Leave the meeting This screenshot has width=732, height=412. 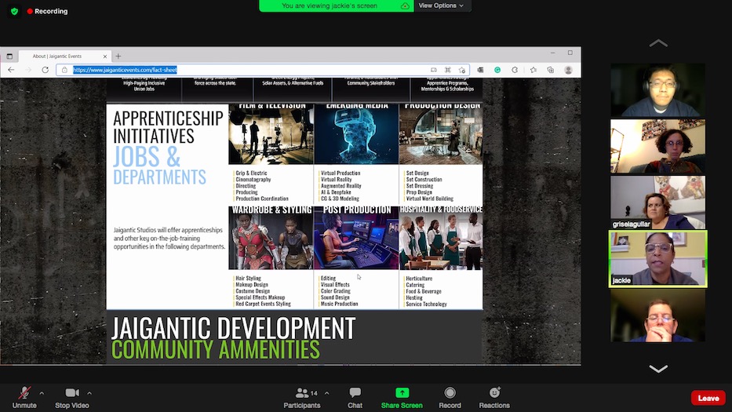point(708,398)
